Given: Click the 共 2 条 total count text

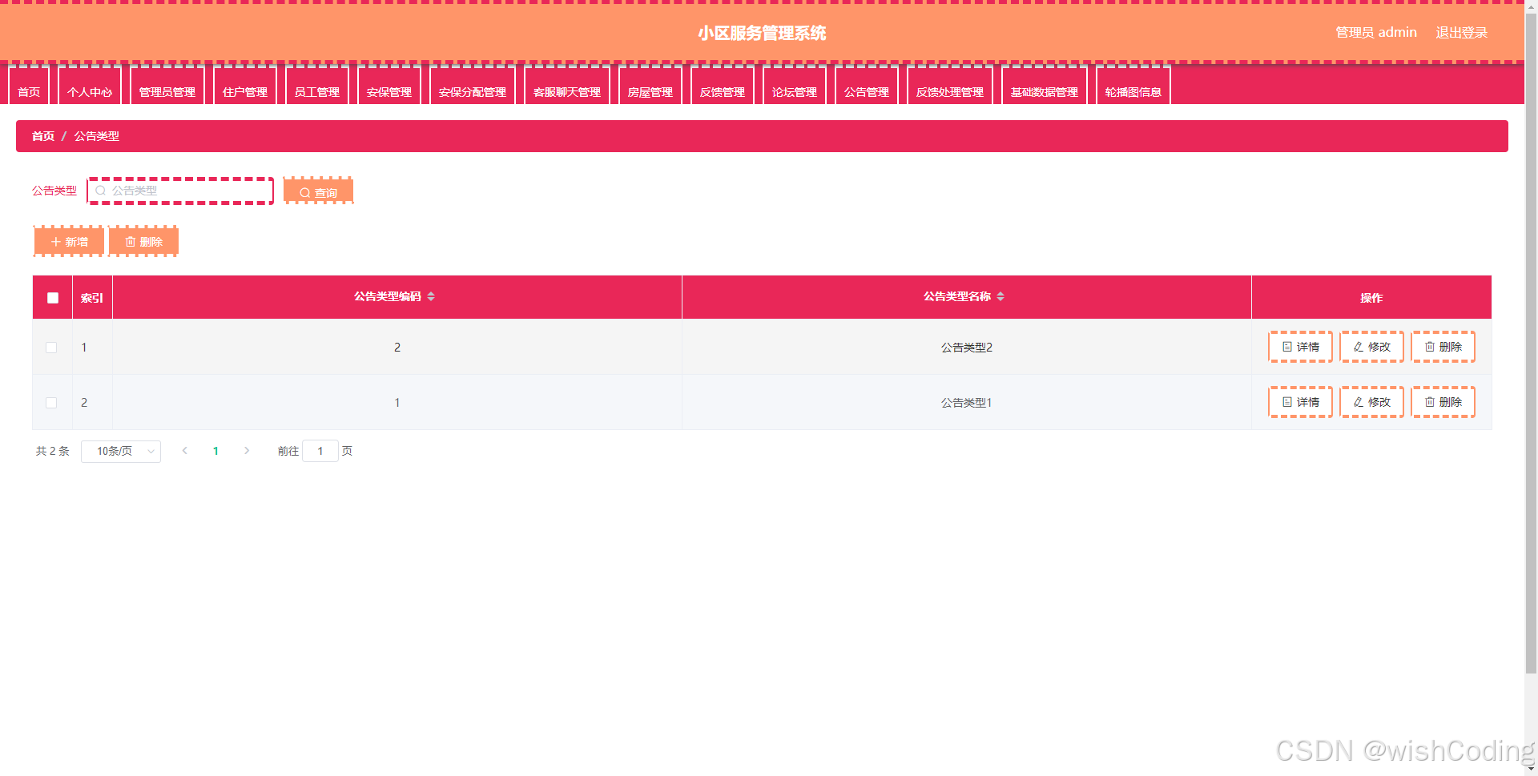Looking at the screenshot, I should click(53, 452).
